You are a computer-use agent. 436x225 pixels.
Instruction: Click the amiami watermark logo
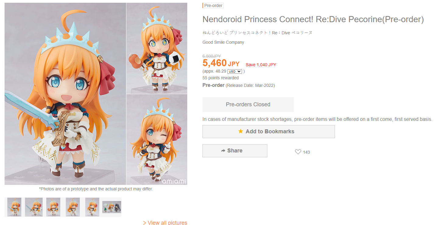174,181
